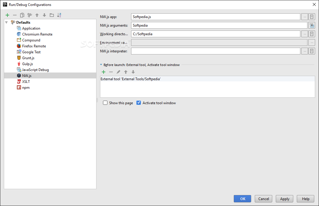
Task: Browse for NW.js app file
Action: 304,17
